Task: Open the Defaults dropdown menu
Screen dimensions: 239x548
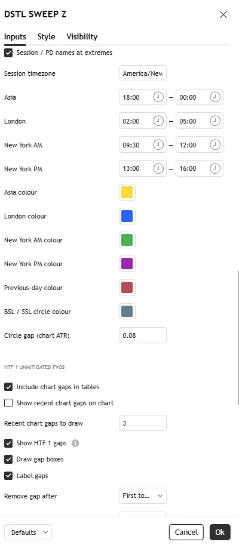Action: pyautogui.click(x=28, y=532)
